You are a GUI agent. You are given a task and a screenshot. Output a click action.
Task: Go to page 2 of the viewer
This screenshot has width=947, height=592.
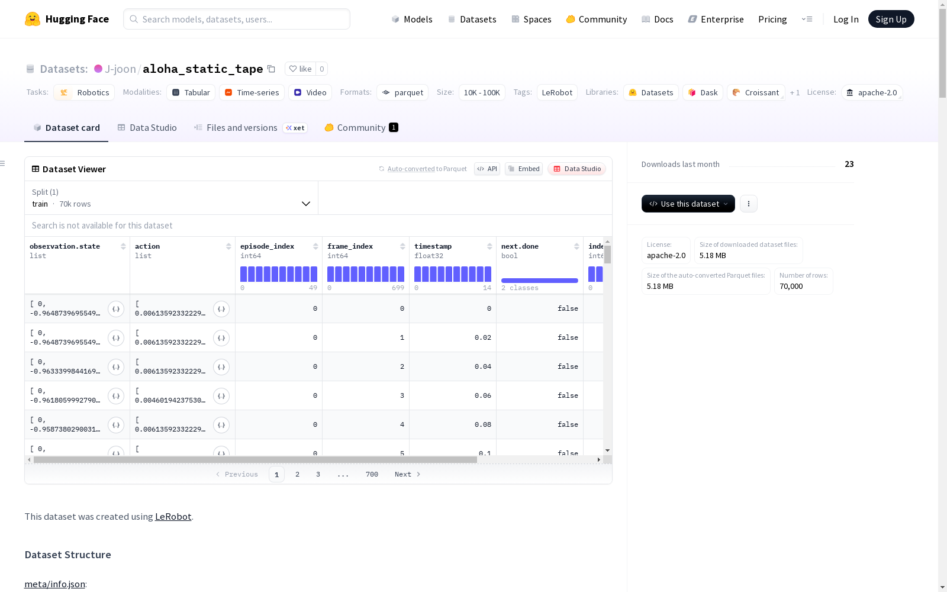(297, 474)
